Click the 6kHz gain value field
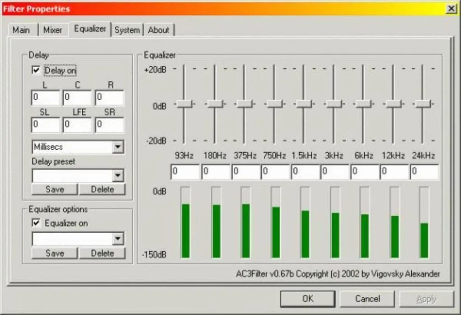Screen dimensions: 461x315 (x=365, y=172)
